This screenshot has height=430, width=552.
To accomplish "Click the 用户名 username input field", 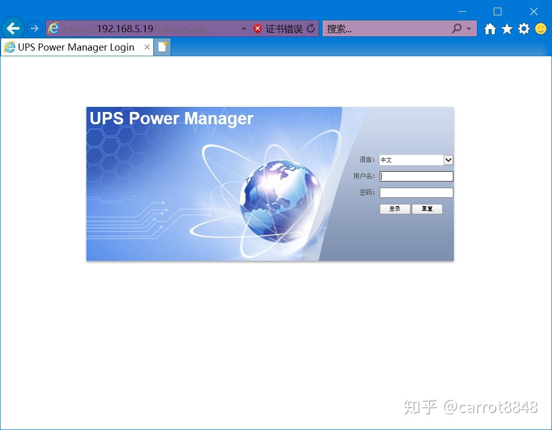I will coord(416,176).
